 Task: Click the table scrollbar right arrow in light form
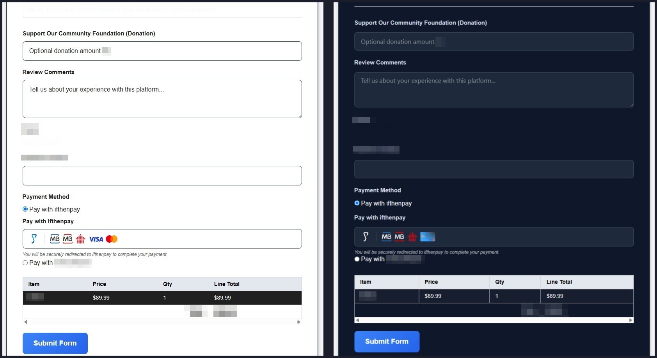click(299, 322)
